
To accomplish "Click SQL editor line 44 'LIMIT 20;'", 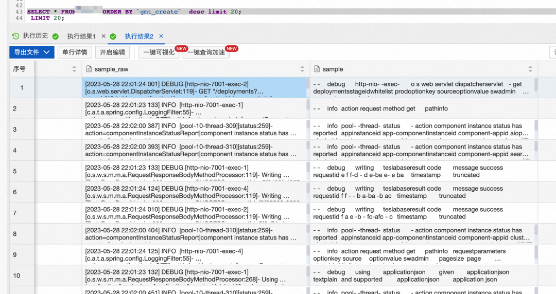I will (47, 18).
